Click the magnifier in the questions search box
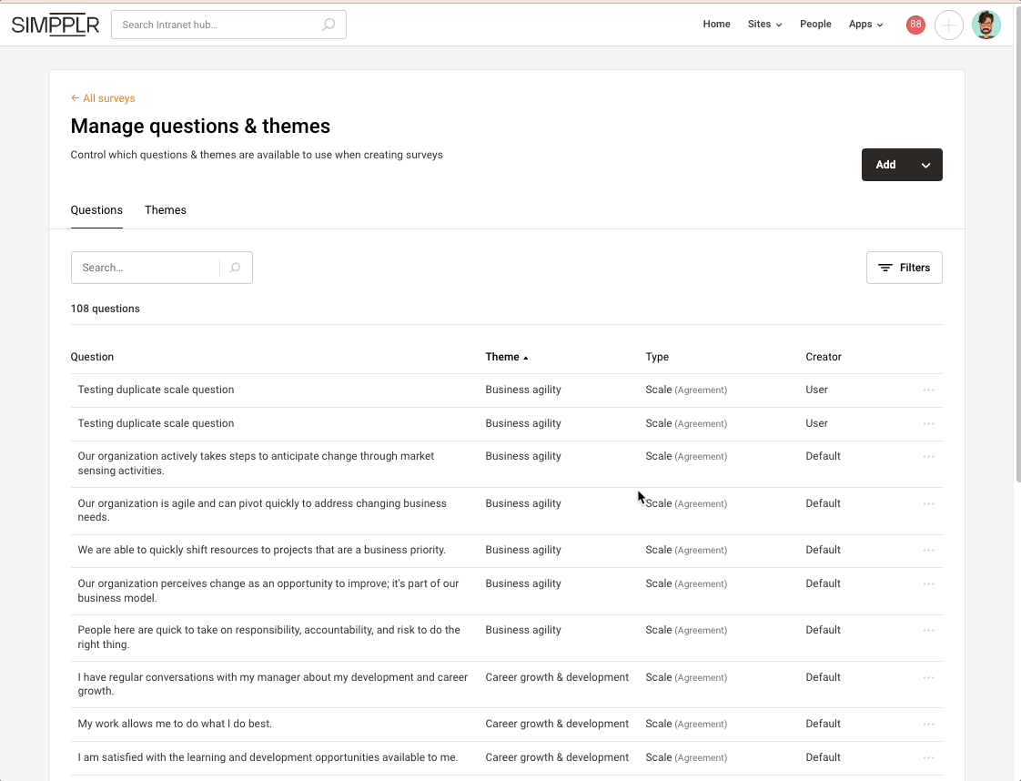 [x=235, y=267]
